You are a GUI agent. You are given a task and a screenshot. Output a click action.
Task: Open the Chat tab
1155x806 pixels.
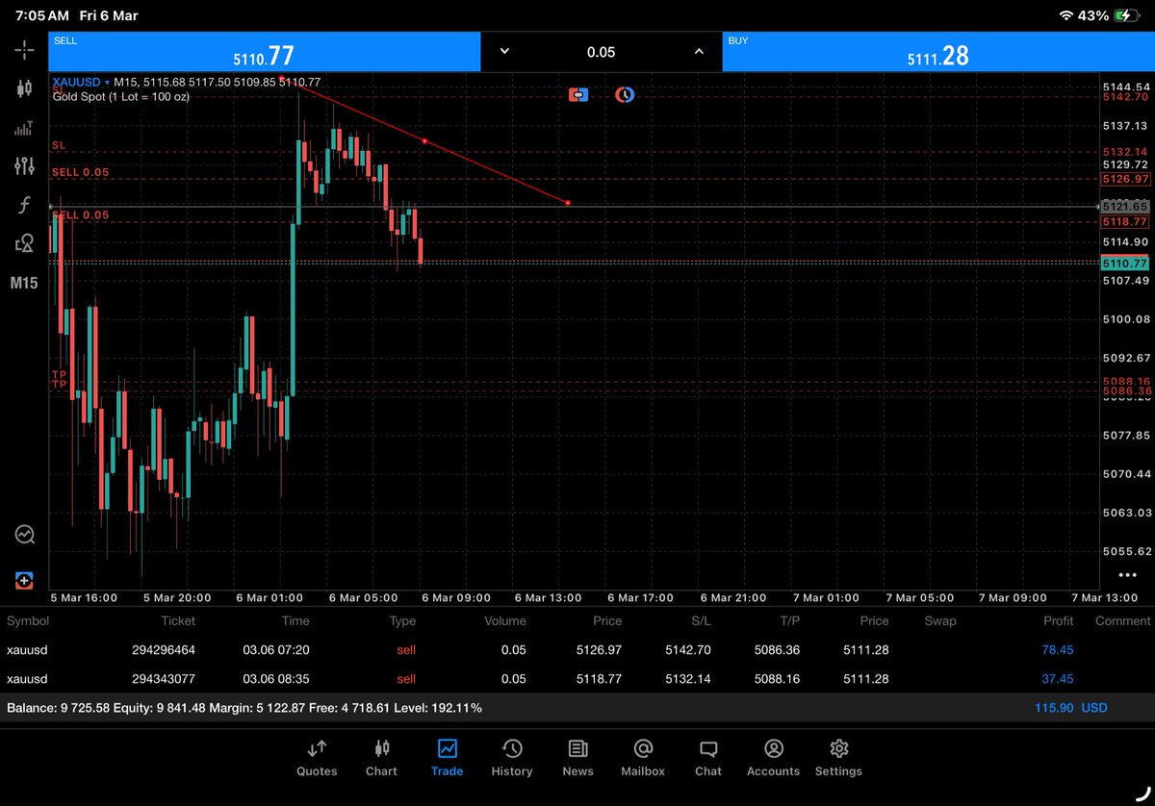pos(708,758)
